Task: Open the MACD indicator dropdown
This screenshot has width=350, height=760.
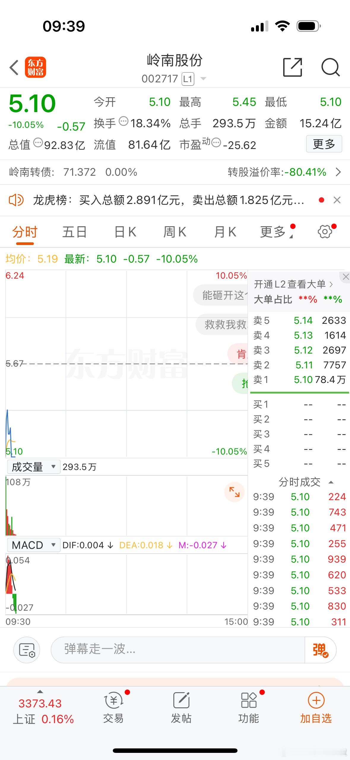Action: (x=34, y=545)
